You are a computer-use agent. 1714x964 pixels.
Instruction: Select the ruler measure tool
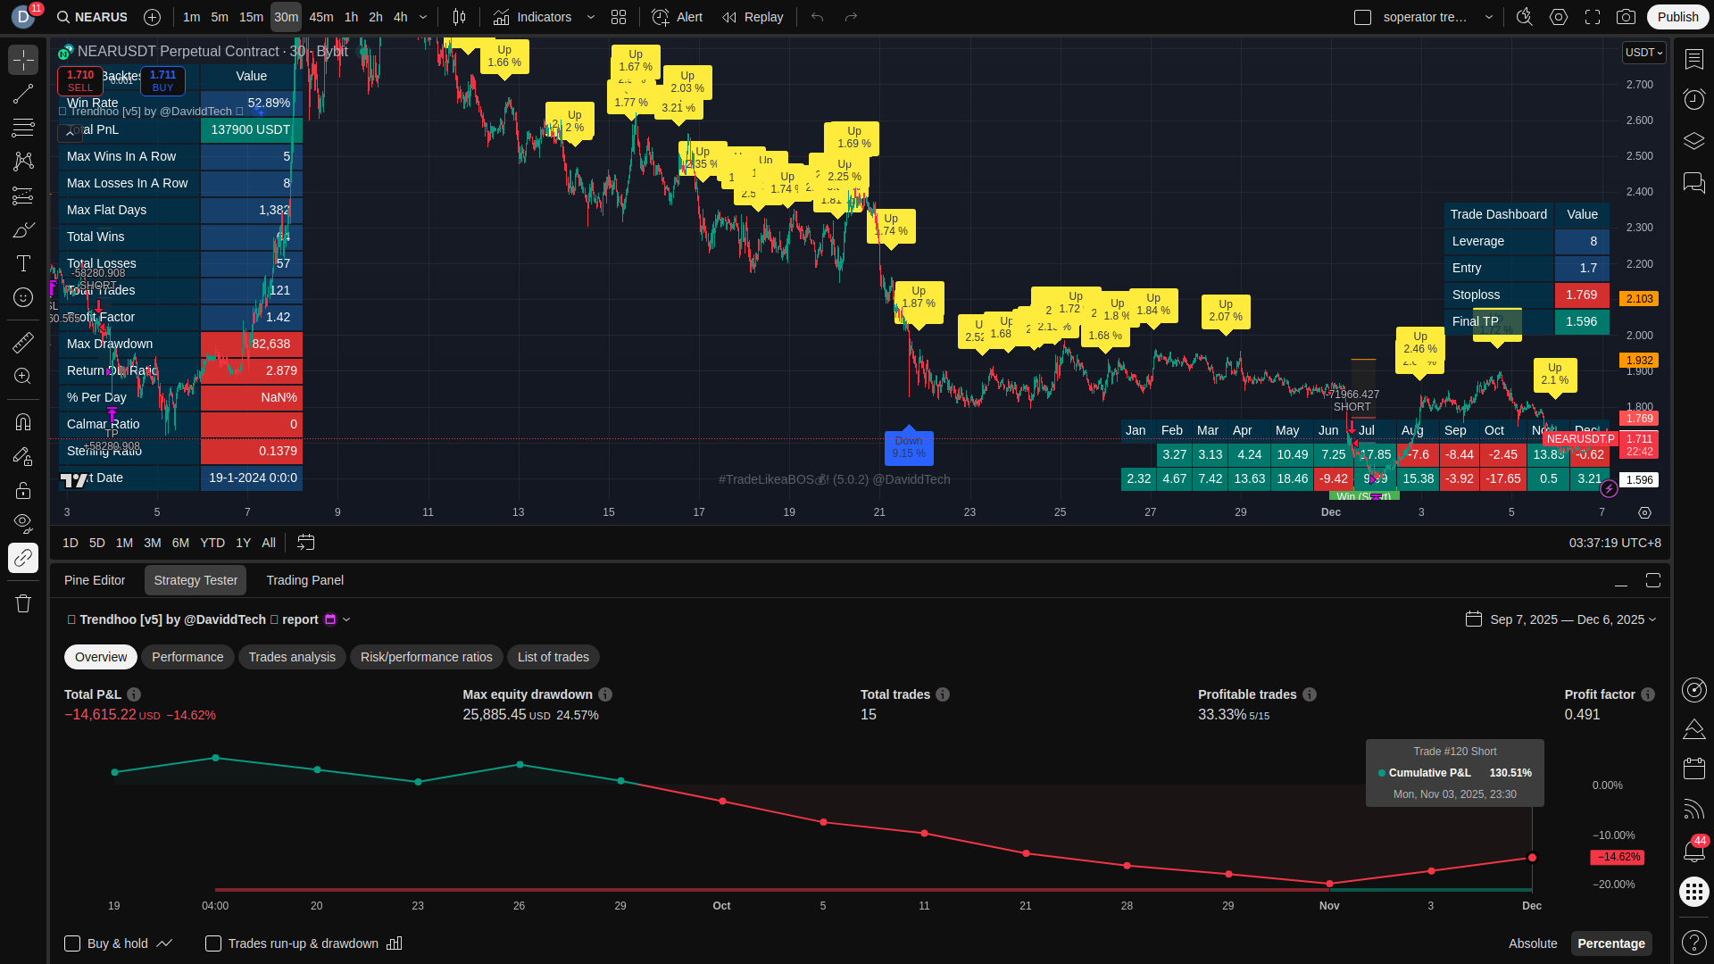[x=23, y=343]
